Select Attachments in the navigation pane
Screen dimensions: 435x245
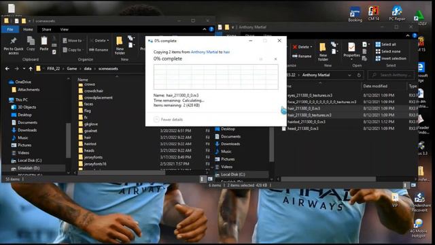click(x=29, y=89)
